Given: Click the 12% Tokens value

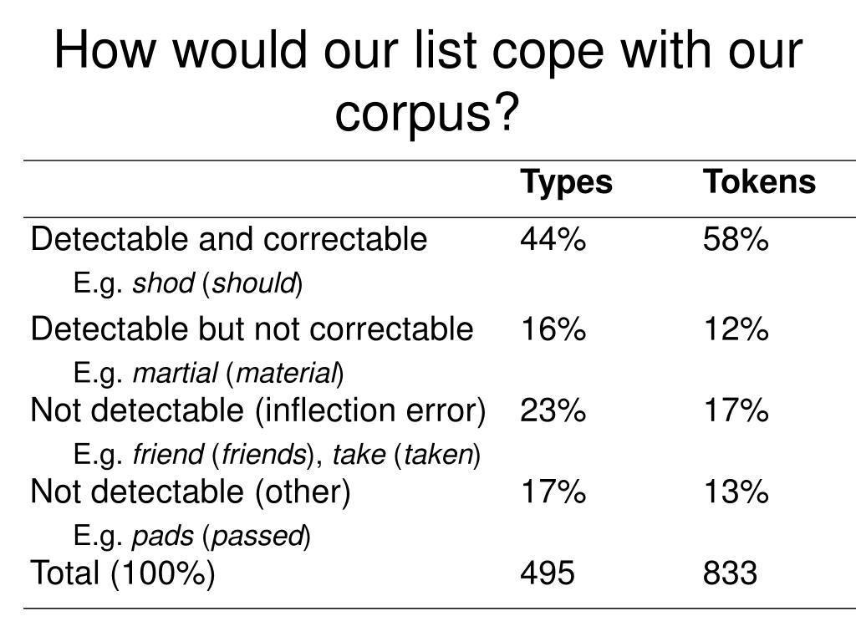Looking at the screenshot, I should tap(736, 329).
